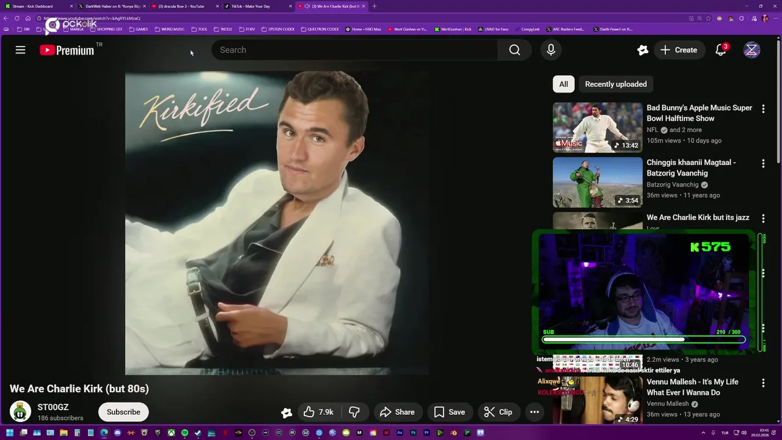
Task: Select the Recently uploaded chip
Action: pos(616,84)
